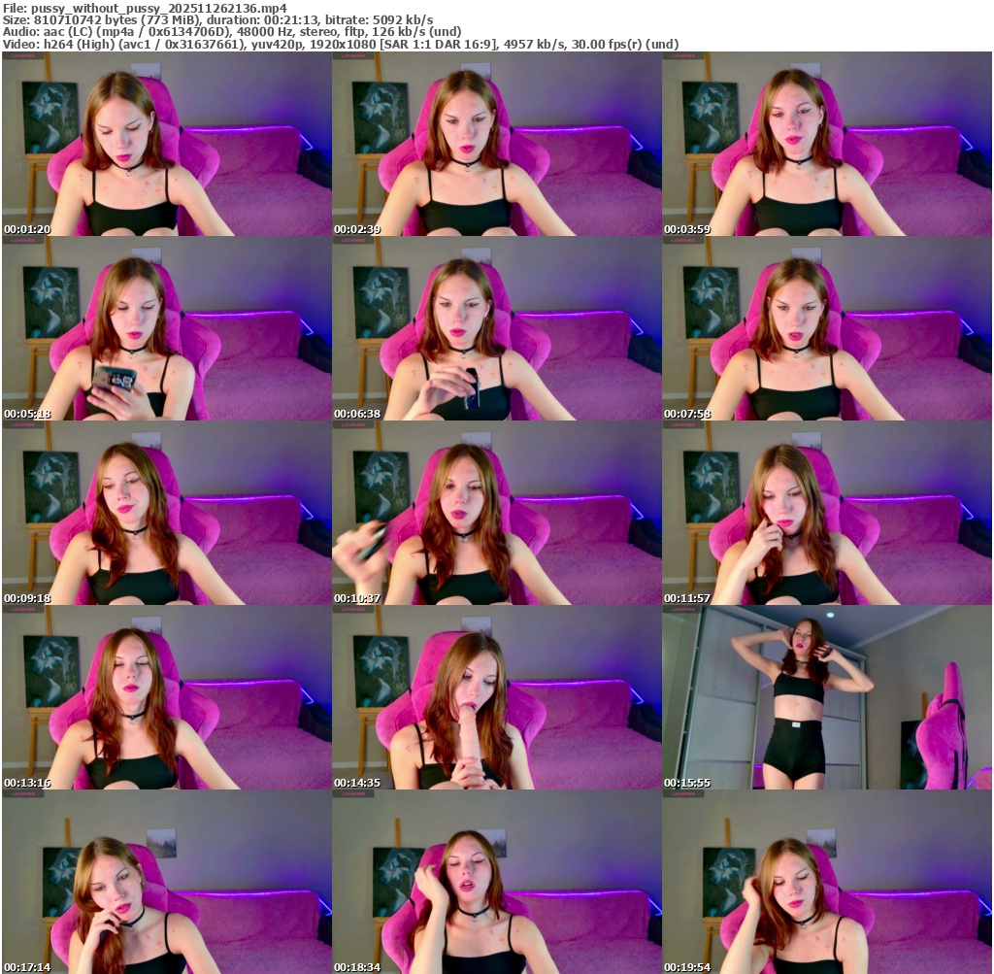Open the frame marked 00:18:34

[x=496, y=882]
